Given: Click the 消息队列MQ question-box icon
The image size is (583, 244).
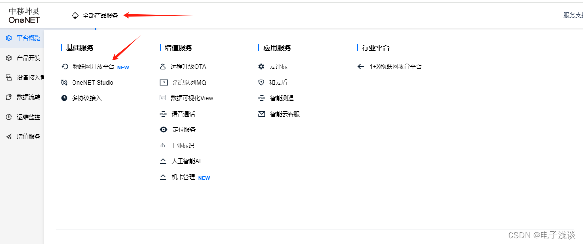Looking at the screenshot, I should tap(163, 82).
